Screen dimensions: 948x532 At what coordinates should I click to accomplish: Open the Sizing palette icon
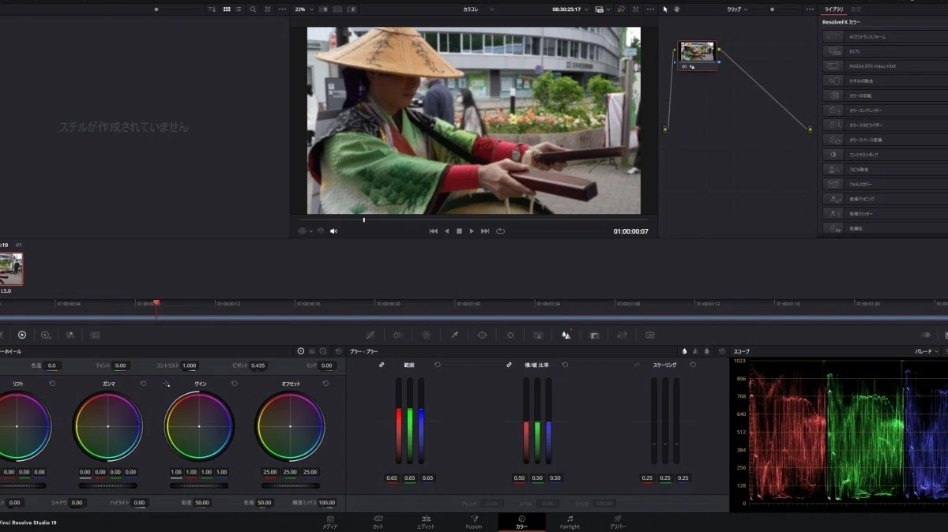click(622, 335)
